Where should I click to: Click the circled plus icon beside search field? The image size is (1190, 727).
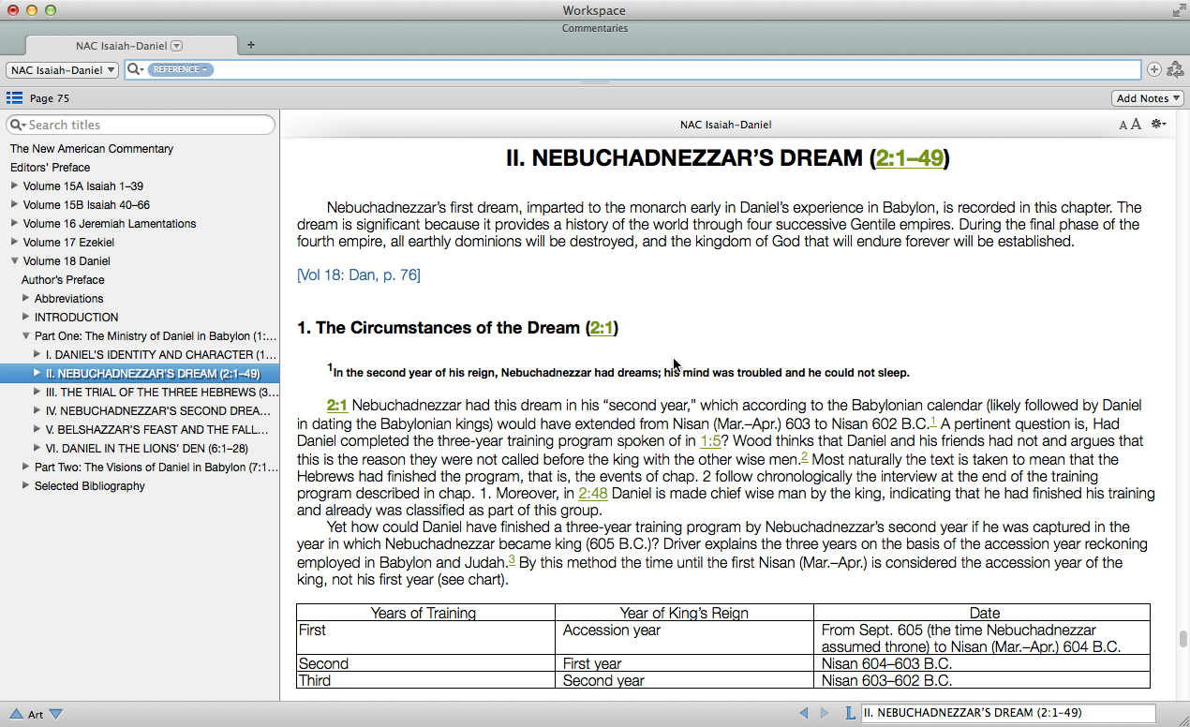pyautogui.click(x=1153, y=69)
